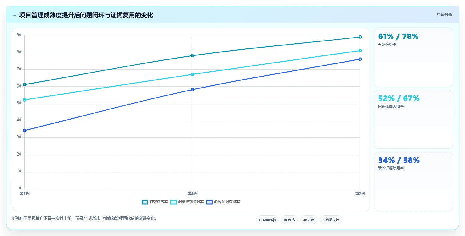Viewport: 465px width, 236px height.
Task: Click the 表格 tag chip
Action: click(x=289, y=220)
